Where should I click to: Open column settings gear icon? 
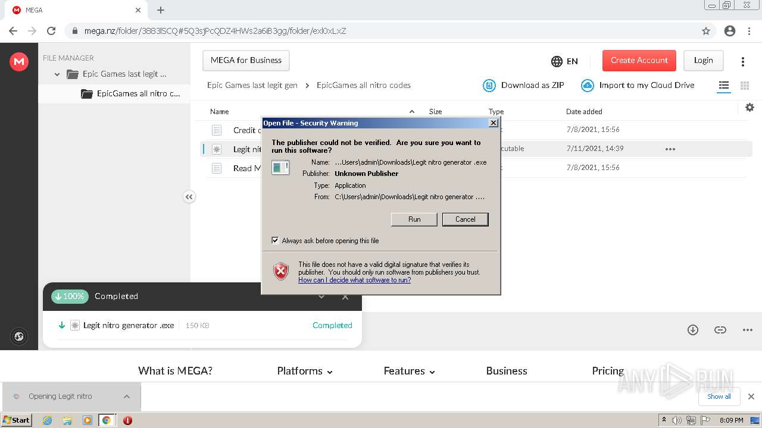[x=749, y=107]
